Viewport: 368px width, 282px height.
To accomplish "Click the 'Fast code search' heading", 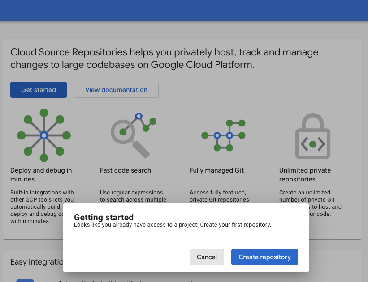I will tap(126, 170).
